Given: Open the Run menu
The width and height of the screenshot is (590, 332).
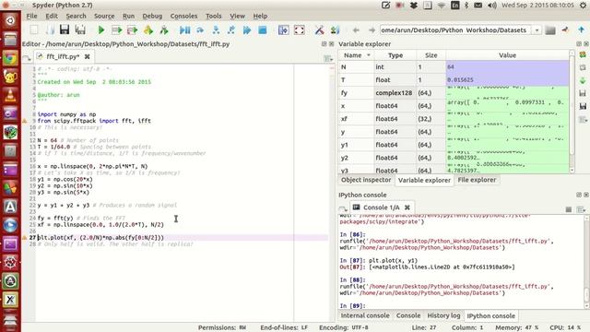Looking at the screenshot, I should tap(128, 17).
